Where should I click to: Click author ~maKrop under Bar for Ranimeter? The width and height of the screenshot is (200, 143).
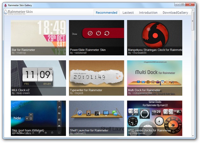coord(21,53)
